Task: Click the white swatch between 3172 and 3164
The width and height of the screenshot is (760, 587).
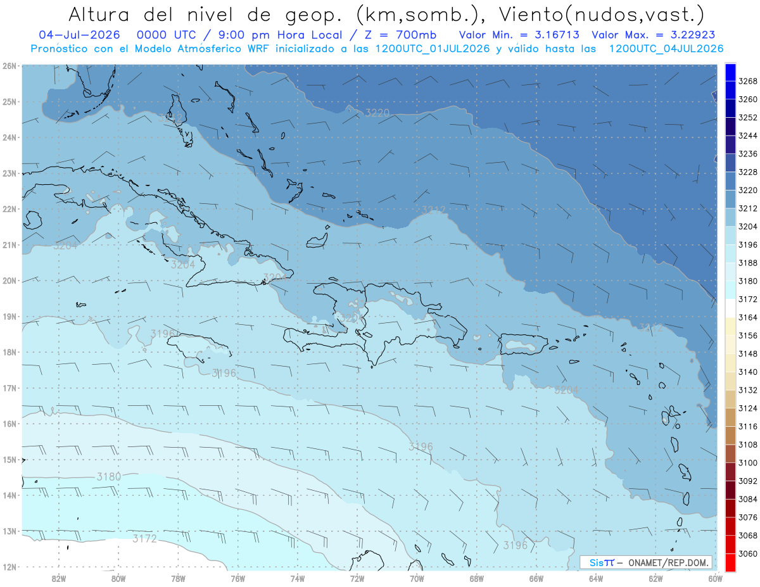Action: pos(730,308)
